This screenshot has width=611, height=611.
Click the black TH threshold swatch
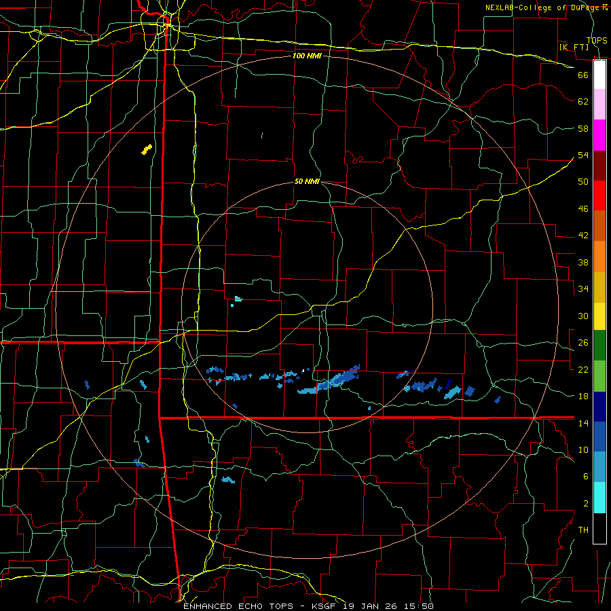point(599,528)
